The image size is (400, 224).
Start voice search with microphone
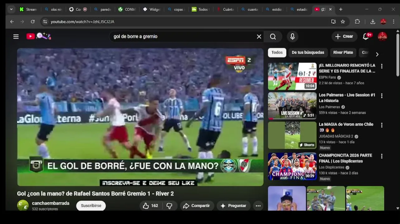pyautogui.click(x=292, y=37)
